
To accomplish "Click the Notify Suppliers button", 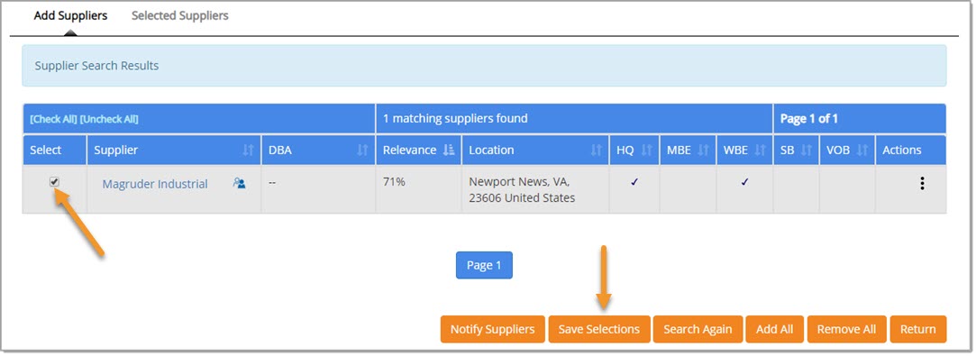I will pyautogui.click(x=492, y=329).
